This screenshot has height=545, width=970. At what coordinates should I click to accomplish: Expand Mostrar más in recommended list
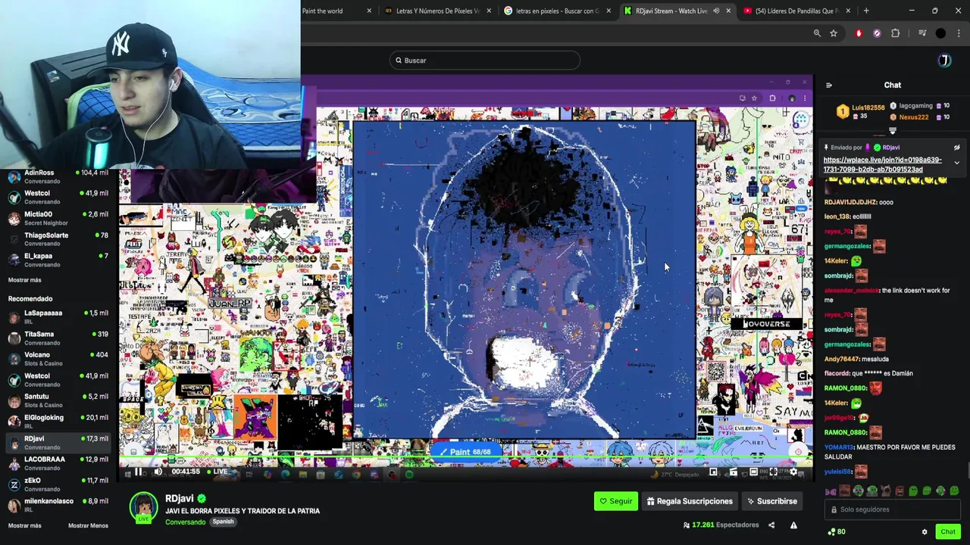tap(24, 525)
